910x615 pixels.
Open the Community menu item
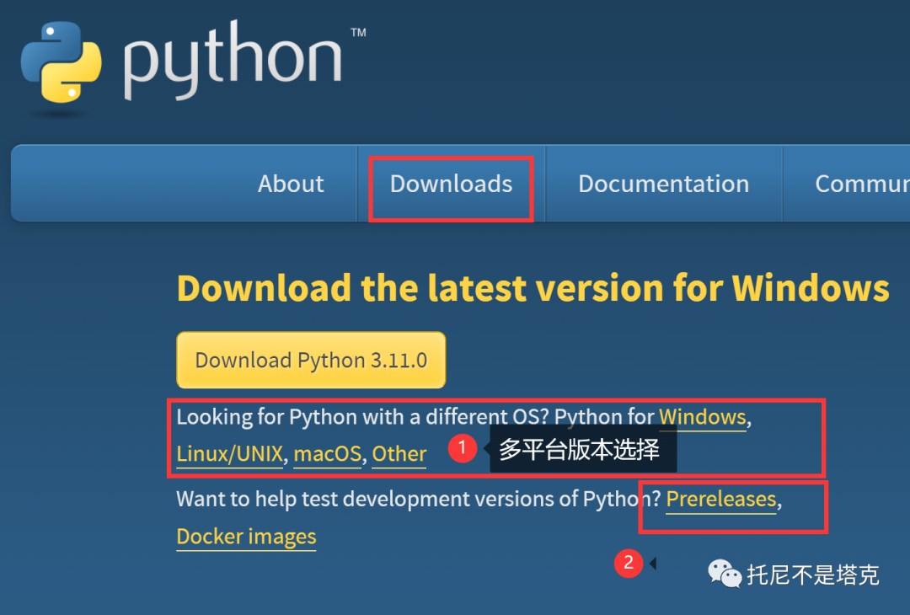coord(863,184)
